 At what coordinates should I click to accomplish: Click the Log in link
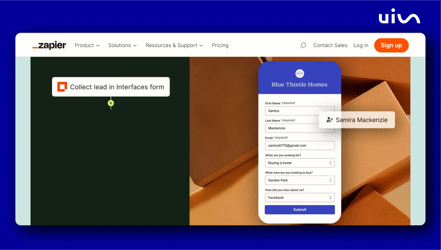361,45
